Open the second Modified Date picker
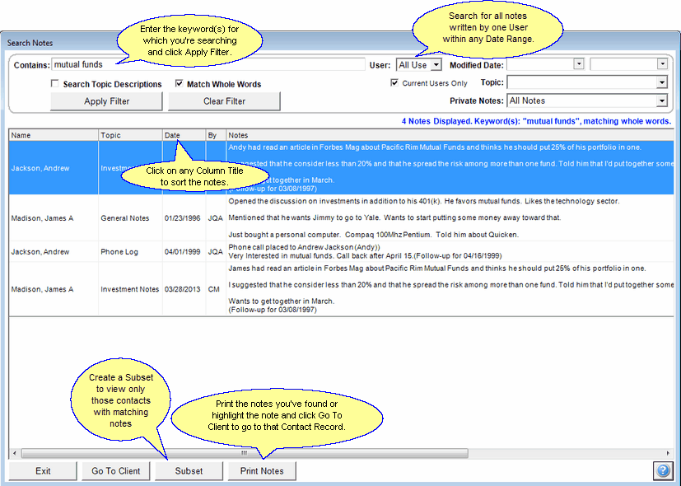This screenshot has height=486, width=681. [x=661, y=64]
